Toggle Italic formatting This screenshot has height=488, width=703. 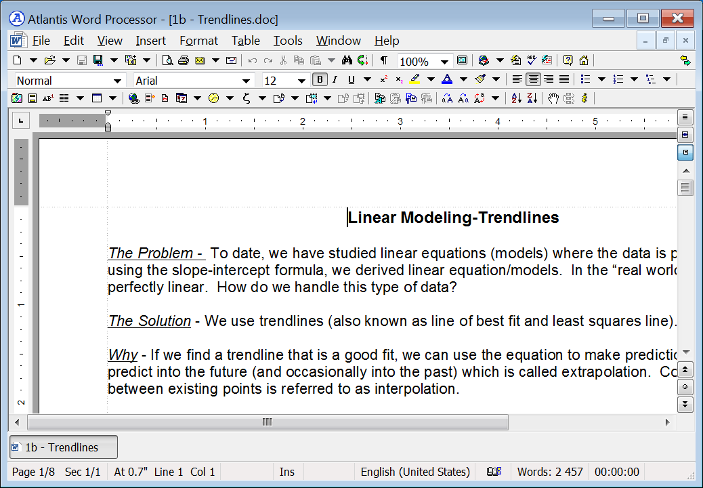(335, 80)
